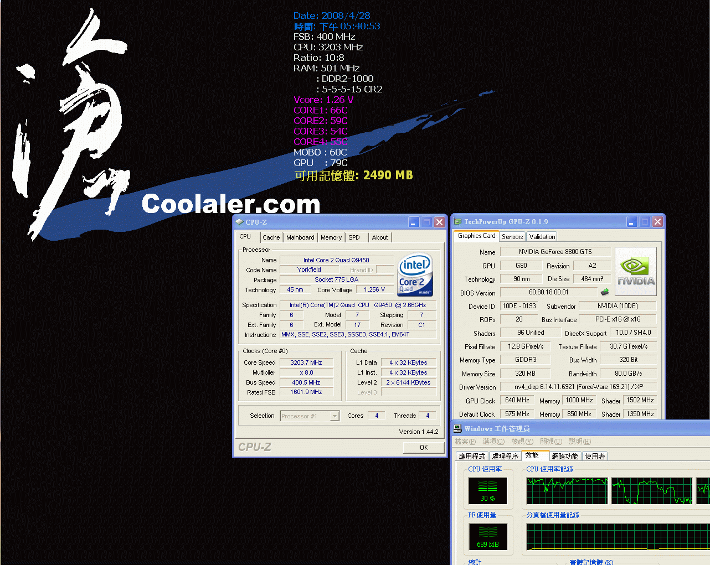Click the GPU-Z title bar icon

point(457,222)
